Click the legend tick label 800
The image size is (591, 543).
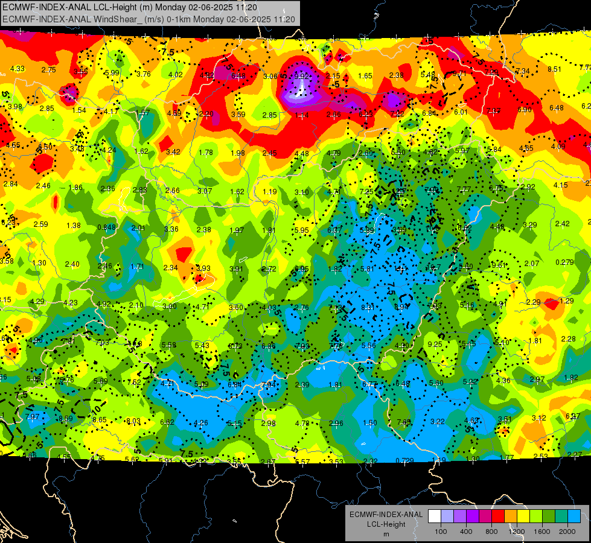coord(491,532)
